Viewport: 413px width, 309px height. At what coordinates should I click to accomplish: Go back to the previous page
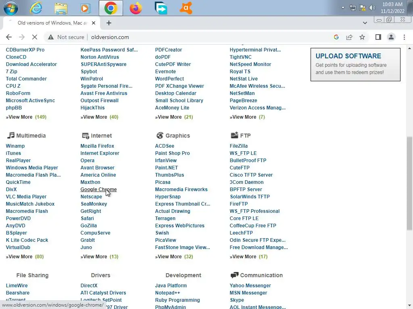click(9, 37)
